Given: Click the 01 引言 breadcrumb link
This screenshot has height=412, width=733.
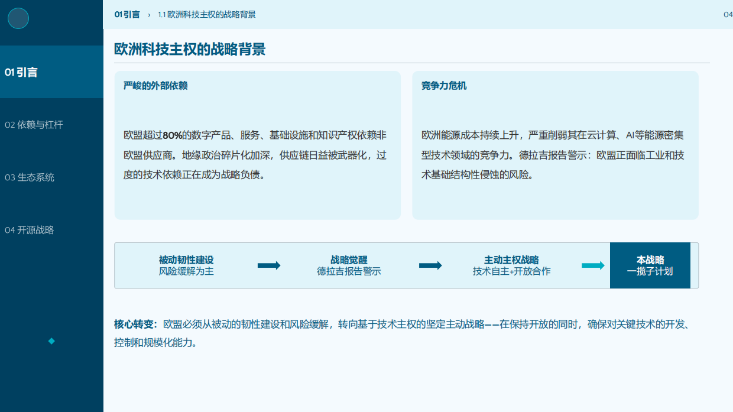Looking at the screenshot, I should (x=127, y=14).
